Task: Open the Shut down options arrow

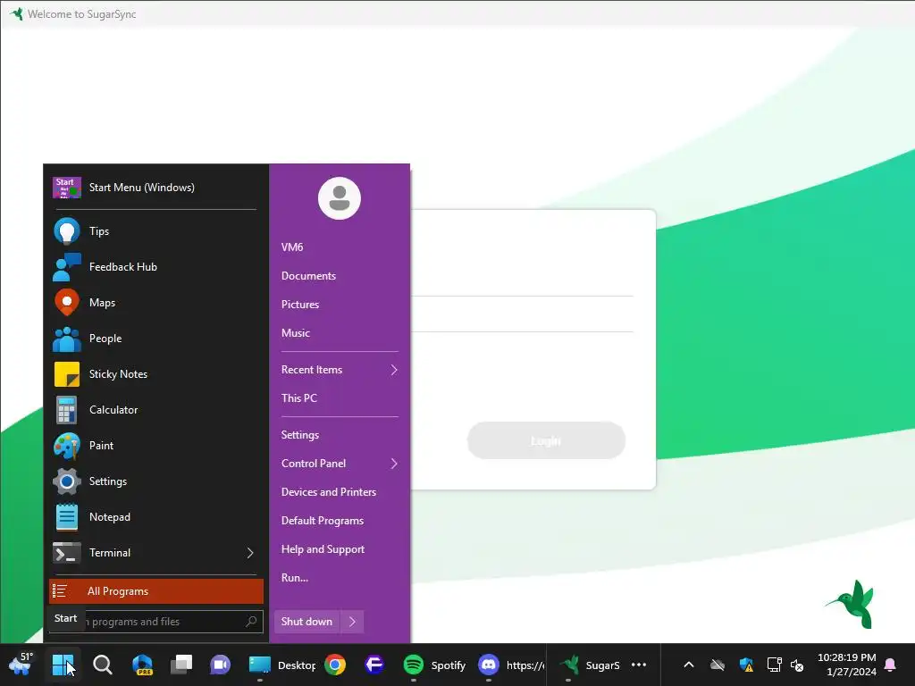Action: tap(352, 622)
